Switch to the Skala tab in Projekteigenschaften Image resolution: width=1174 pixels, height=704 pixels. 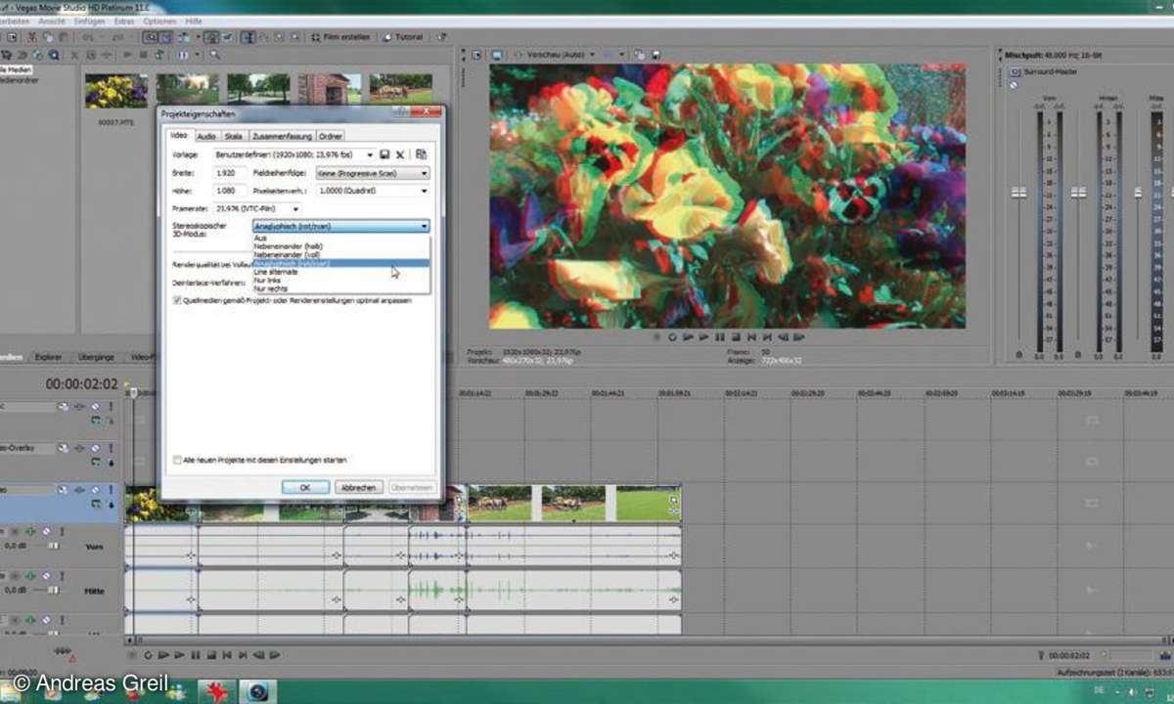pos(234,136)
